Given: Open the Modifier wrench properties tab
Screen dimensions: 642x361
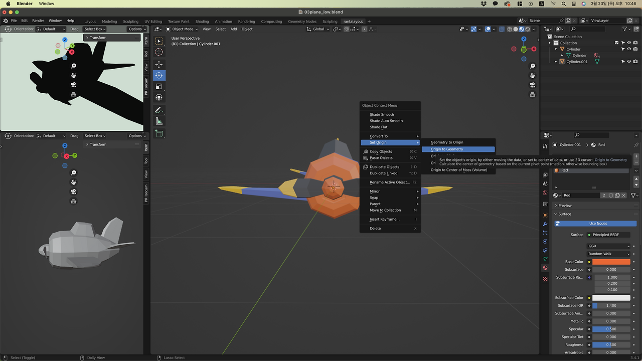Looking at the screenshot, I should pyautogui.click(x=545, y=224).
